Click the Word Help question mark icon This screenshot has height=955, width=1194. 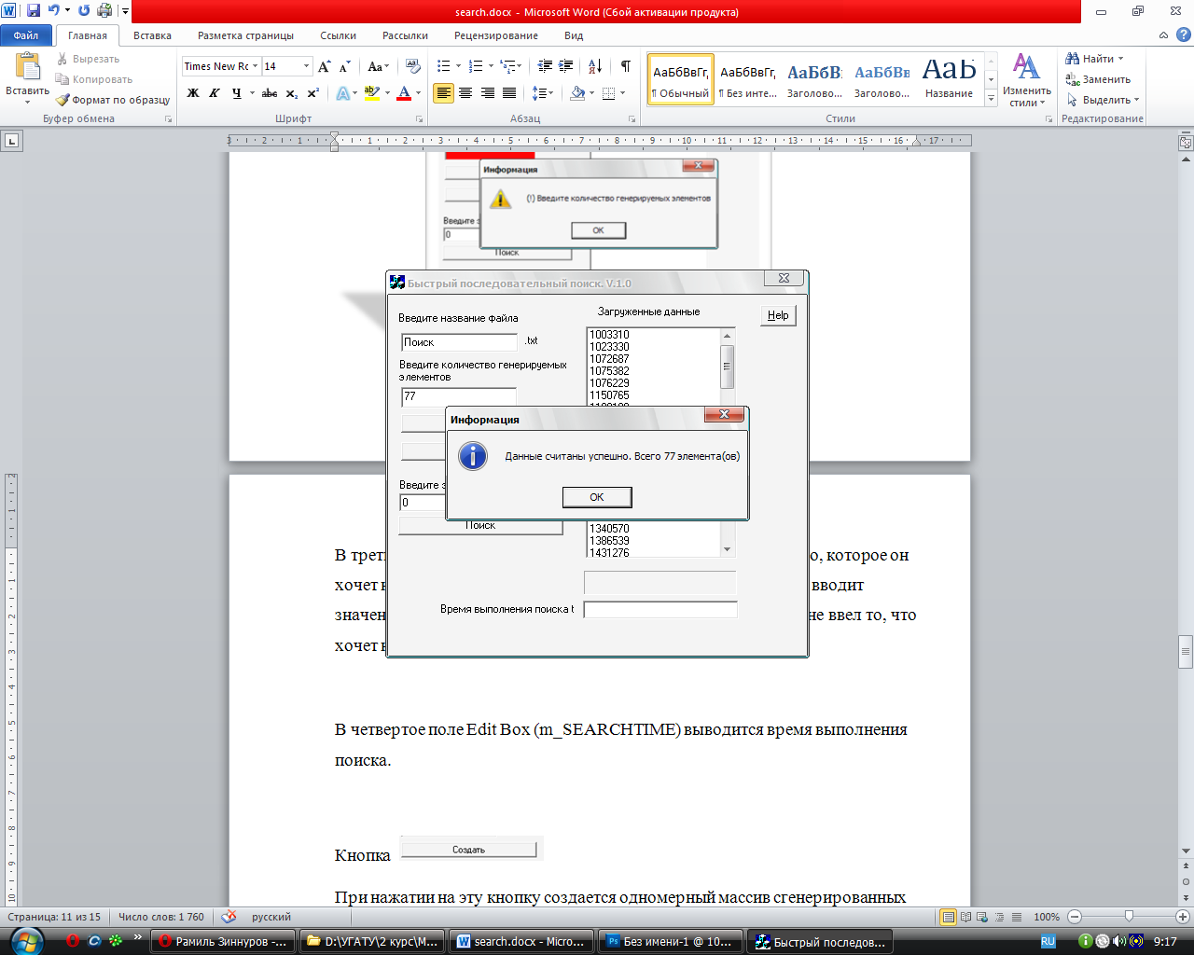pos(1183,35)
